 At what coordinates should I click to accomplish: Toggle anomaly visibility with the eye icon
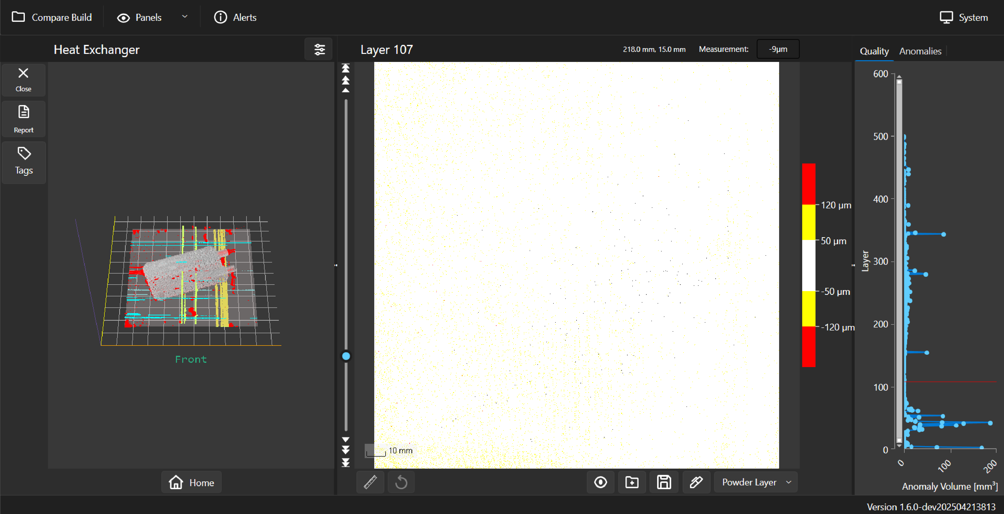click(x=600, y=482)
